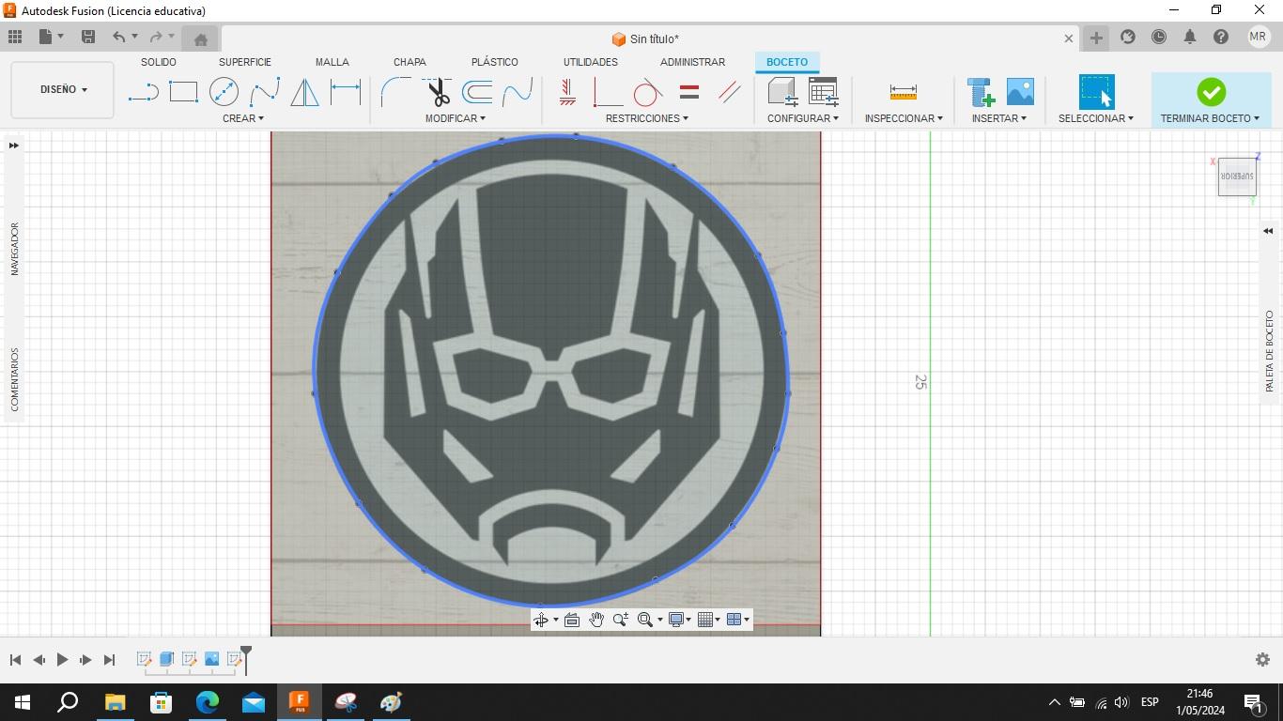Open the INSERTAR dropdown
Image resolution: width=1283 pixels, height=721 pixels.
[x=999, y=118]
